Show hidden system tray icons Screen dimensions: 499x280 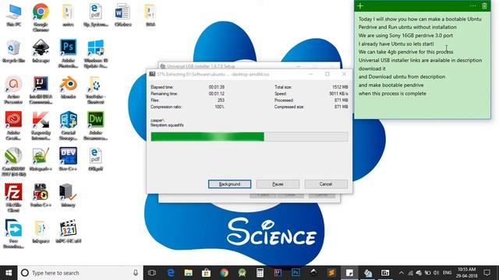(402, 273)
